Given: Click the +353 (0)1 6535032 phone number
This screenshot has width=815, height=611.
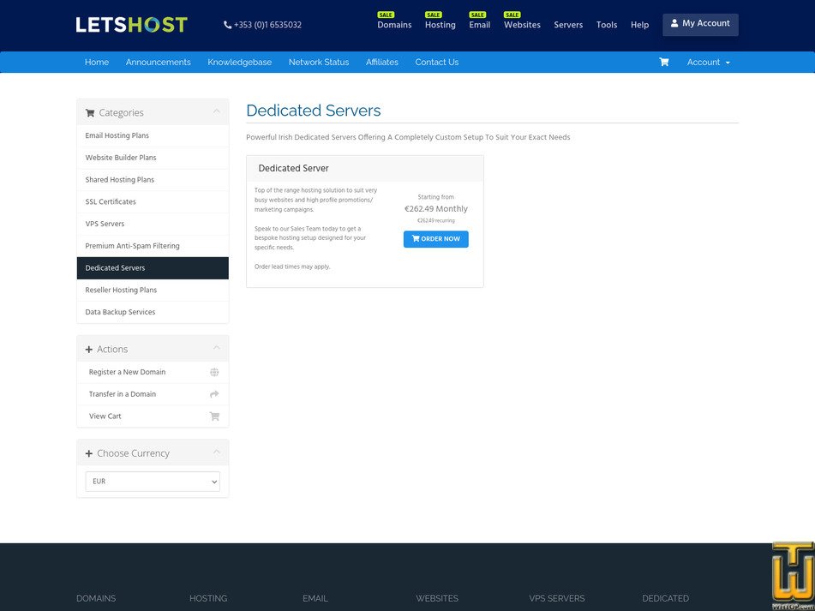Looking at the screenshot, I should click(x=267, y=25).
